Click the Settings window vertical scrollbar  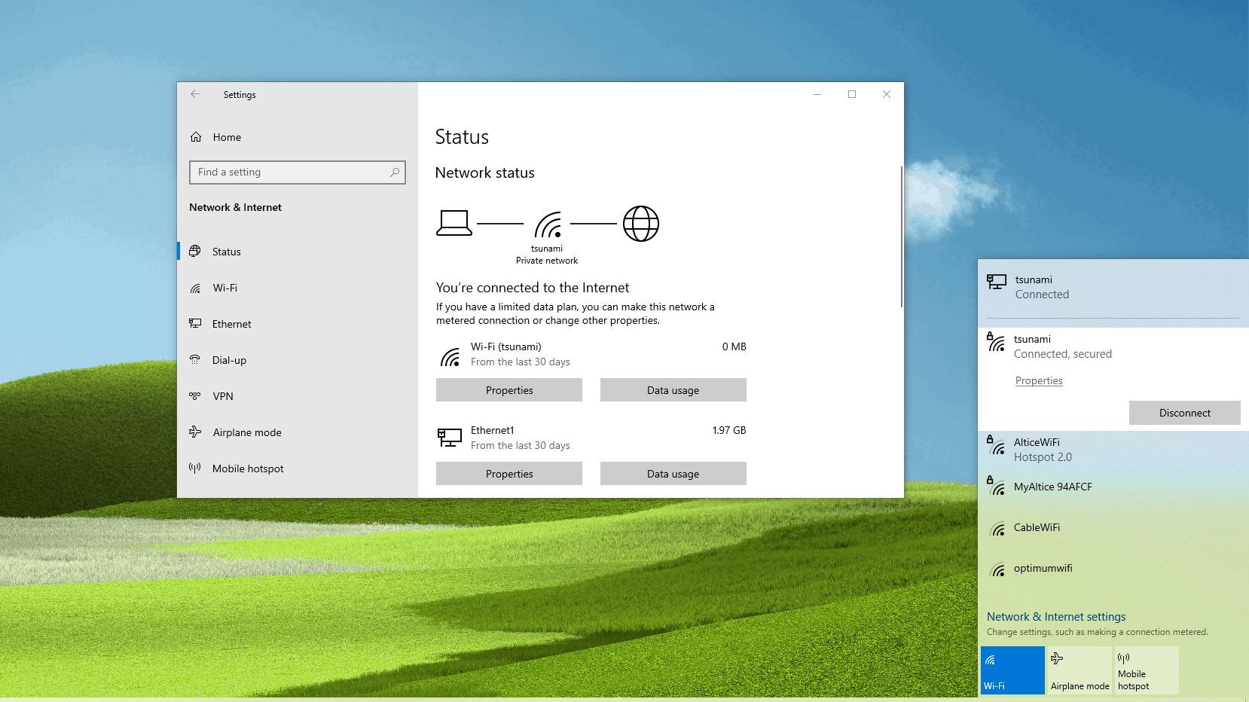pos(901,237)
